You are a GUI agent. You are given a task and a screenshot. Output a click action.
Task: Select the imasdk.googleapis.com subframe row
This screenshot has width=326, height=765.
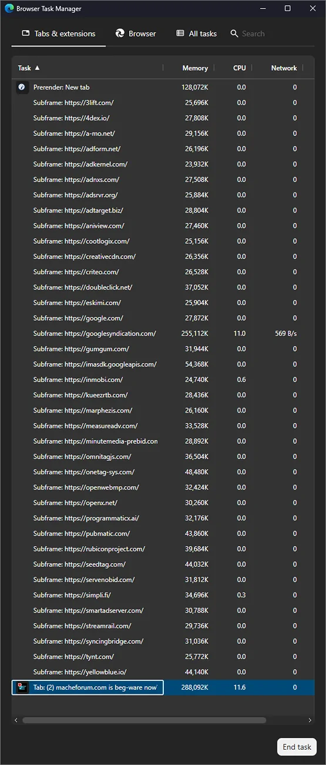tap(163, 364)
